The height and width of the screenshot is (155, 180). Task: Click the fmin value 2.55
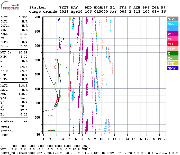(x=24, y=46)
